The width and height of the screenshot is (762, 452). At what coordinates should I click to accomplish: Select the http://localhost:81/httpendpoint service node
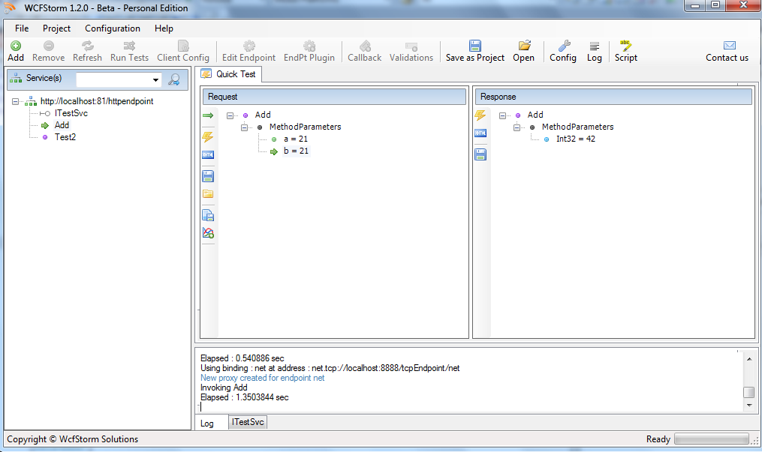click(97, 101)
